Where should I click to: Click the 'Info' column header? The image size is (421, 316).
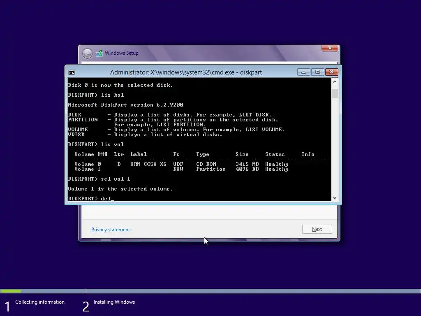[x=308, y=154]
